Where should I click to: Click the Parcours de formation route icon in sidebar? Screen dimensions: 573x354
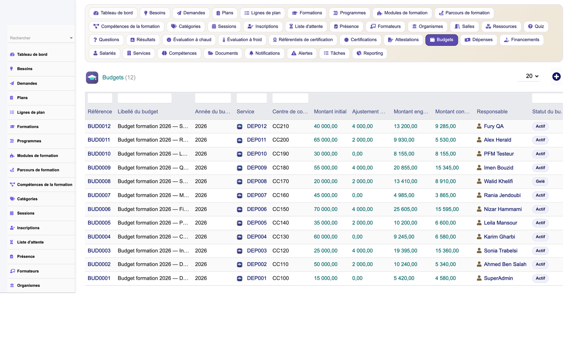12,170
